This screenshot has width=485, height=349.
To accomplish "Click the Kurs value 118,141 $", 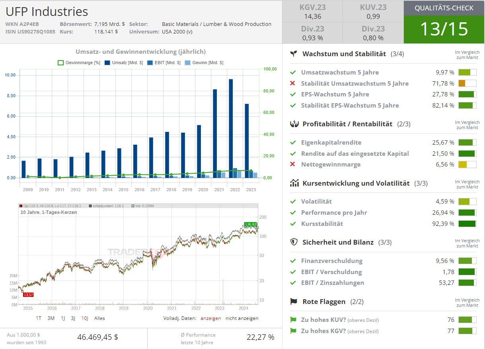I will [106, 31].
